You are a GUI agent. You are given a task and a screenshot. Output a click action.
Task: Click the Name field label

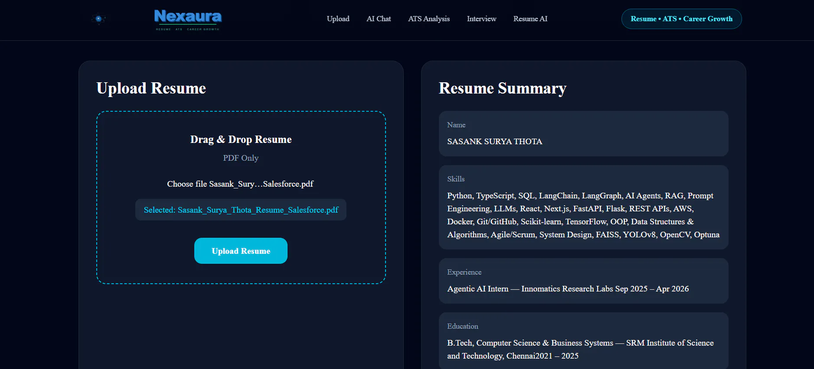pyautogui.click(x=456, y=125)
